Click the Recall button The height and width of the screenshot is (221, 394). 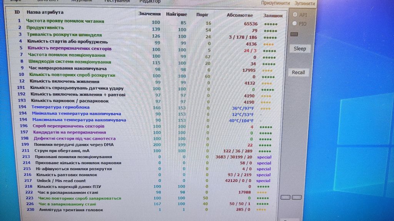click(298, 73)
